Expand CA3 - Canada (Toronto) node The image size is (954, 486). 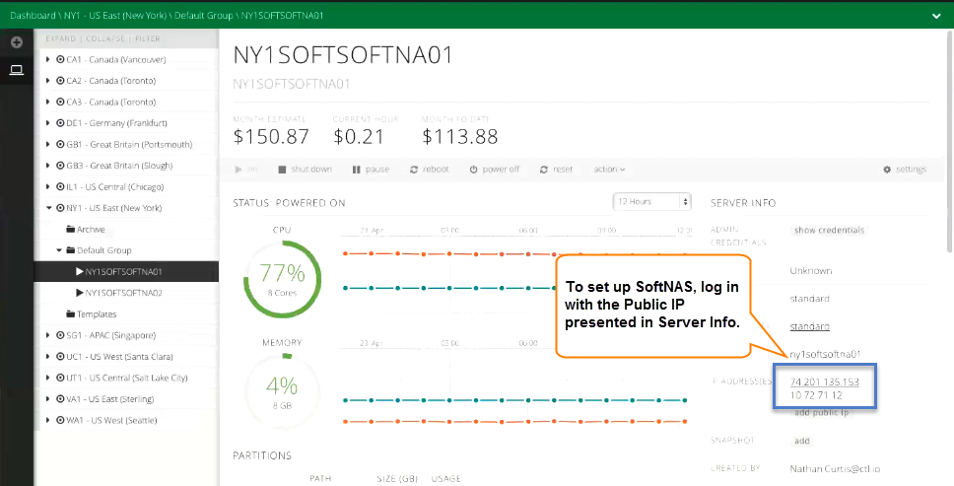click(48, 103)
